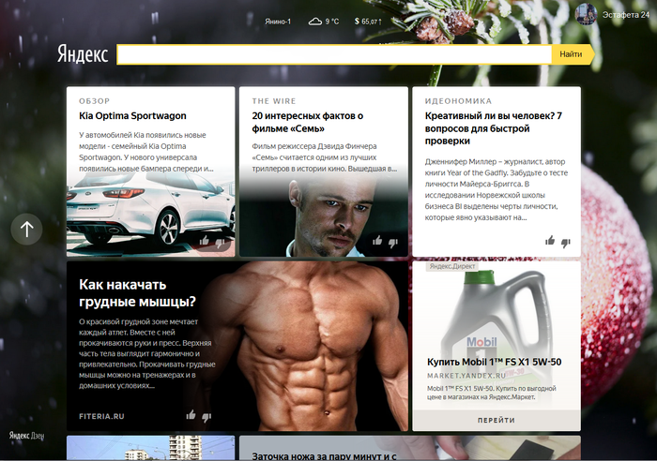Click the FITERIA.RU source label
This screenshot has width=657, height=461.
[101, 416]
